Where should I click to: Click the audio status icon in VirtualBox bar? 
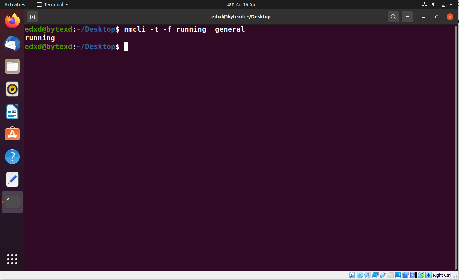coord(367,275)
